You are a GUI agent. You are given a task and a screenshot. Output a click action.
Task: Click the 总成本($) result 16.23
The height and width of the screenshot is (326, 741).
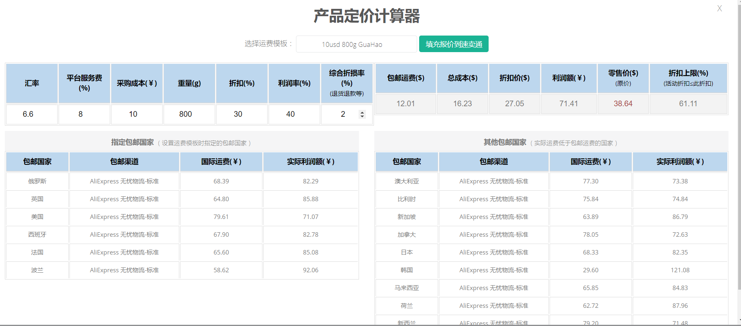coord(462,104)
